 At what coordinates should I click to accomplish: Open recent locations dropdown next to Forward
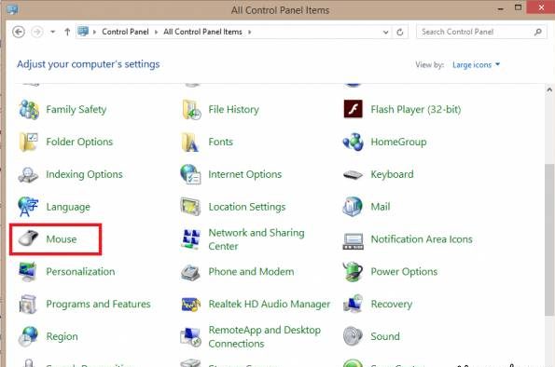53,32
